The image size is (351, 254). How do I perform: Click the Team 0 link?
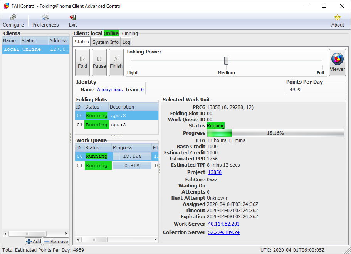pos(143,89)
